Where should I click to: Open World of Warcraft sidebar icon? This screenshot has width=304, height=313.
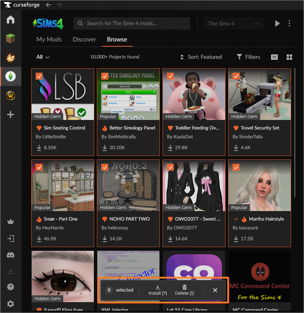point(11,95)
